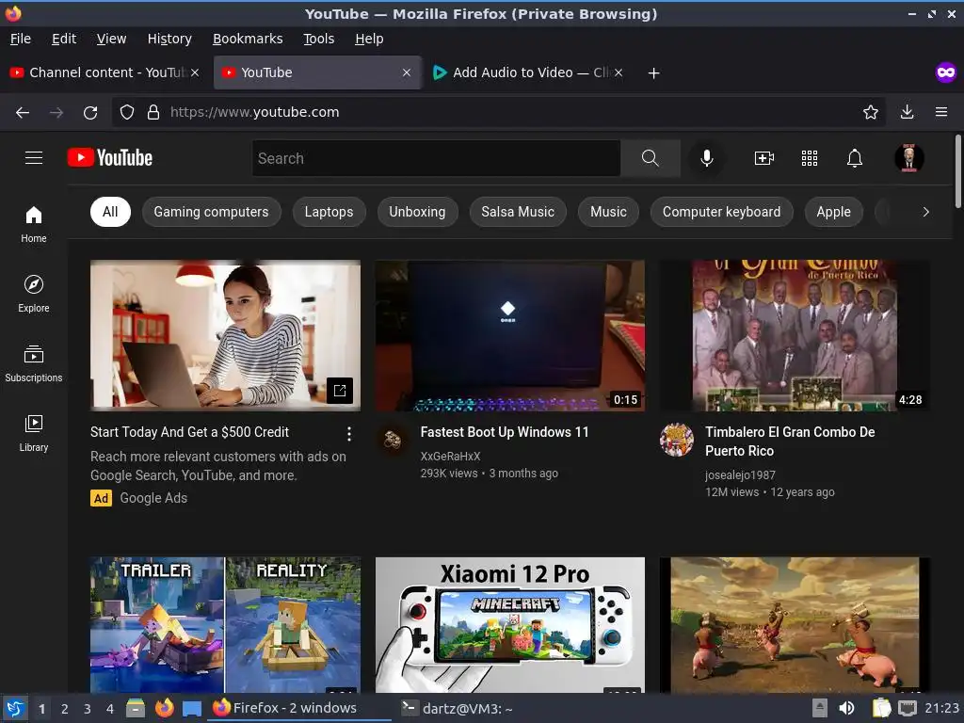Select the Unboxing filter chip
Screen dimensions: 964x723
pos(417,212)
